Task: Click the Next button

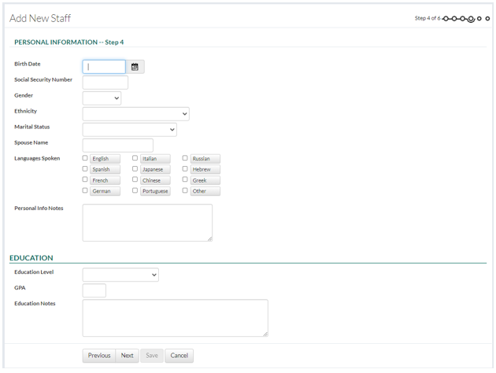Action: [127, 356]
